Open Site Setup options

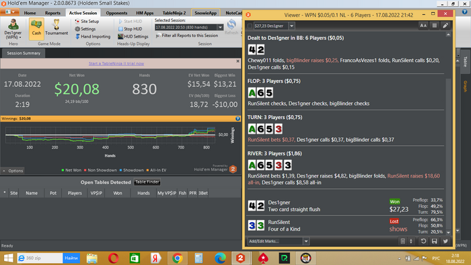pos(87,22)
